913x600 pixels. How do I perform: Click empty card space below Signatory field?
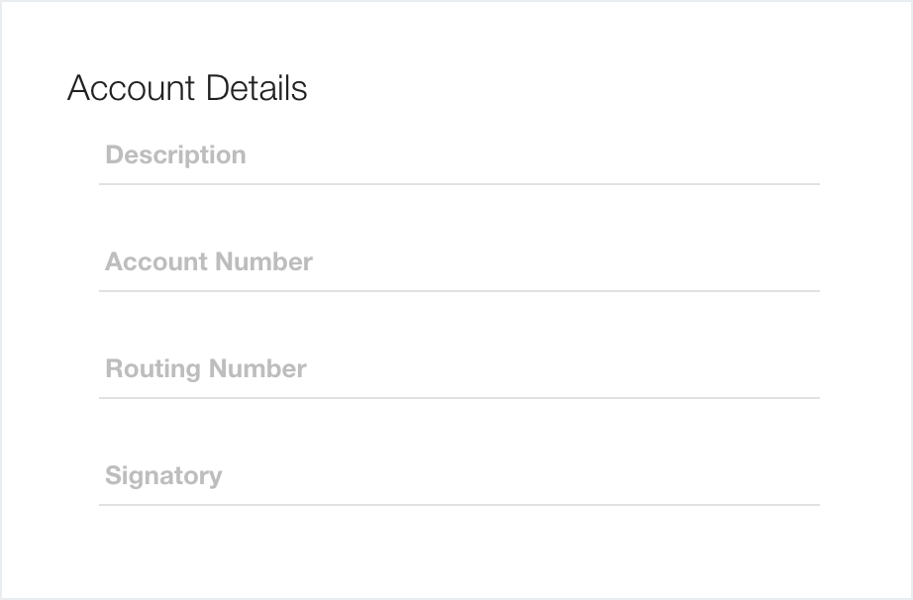tap(459, 552)
